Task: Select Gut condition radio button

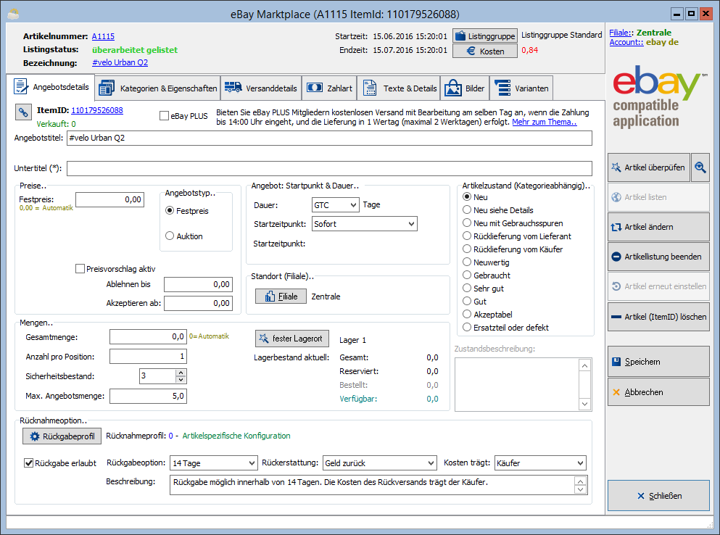Action: (x=467, y=302)
